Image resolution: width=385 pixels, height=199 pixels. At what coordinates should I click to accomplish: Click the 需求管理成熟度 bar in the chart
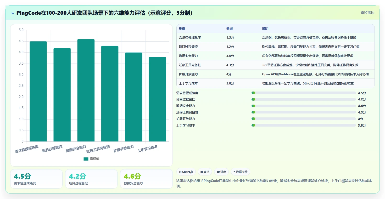pos(38,92)
